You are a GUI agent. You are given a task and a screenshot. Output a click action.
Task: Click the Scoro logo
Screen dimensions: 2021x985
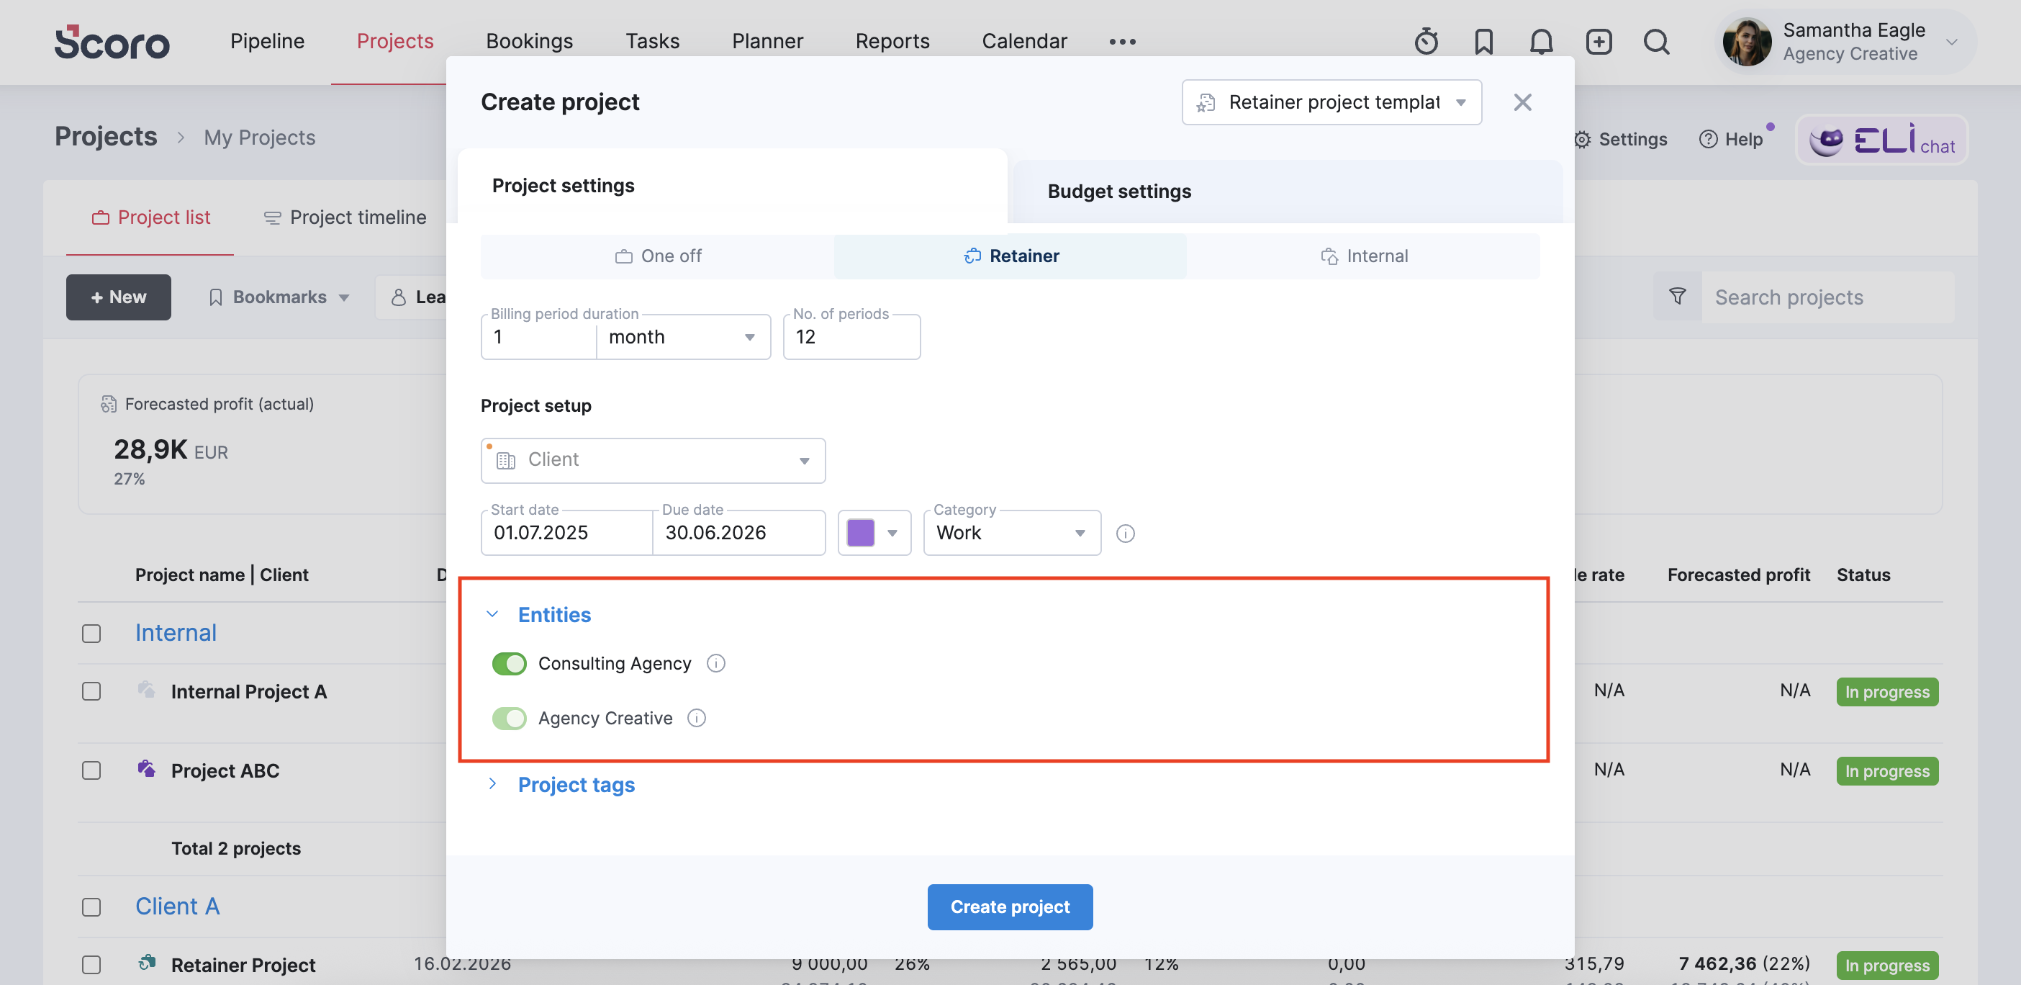tap(112, 42)
